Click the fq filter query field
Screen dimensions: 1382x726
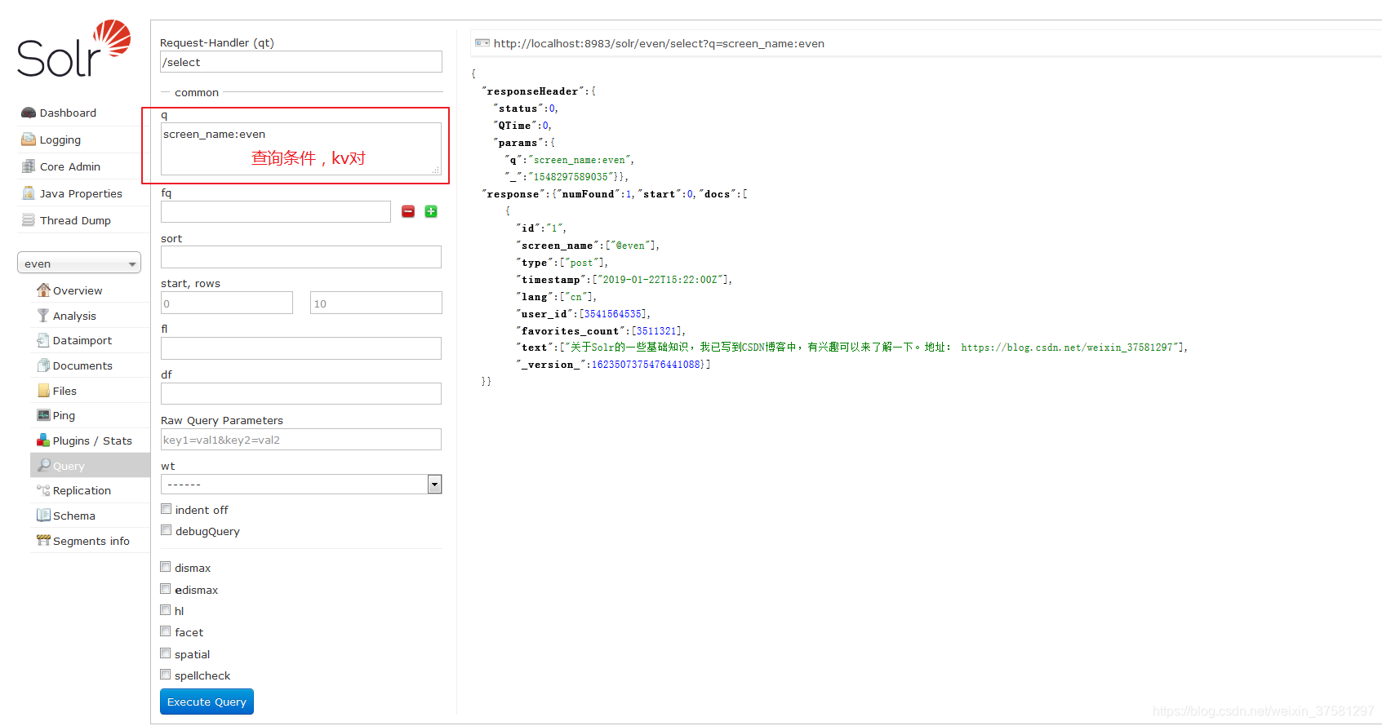tap(276, 211)
